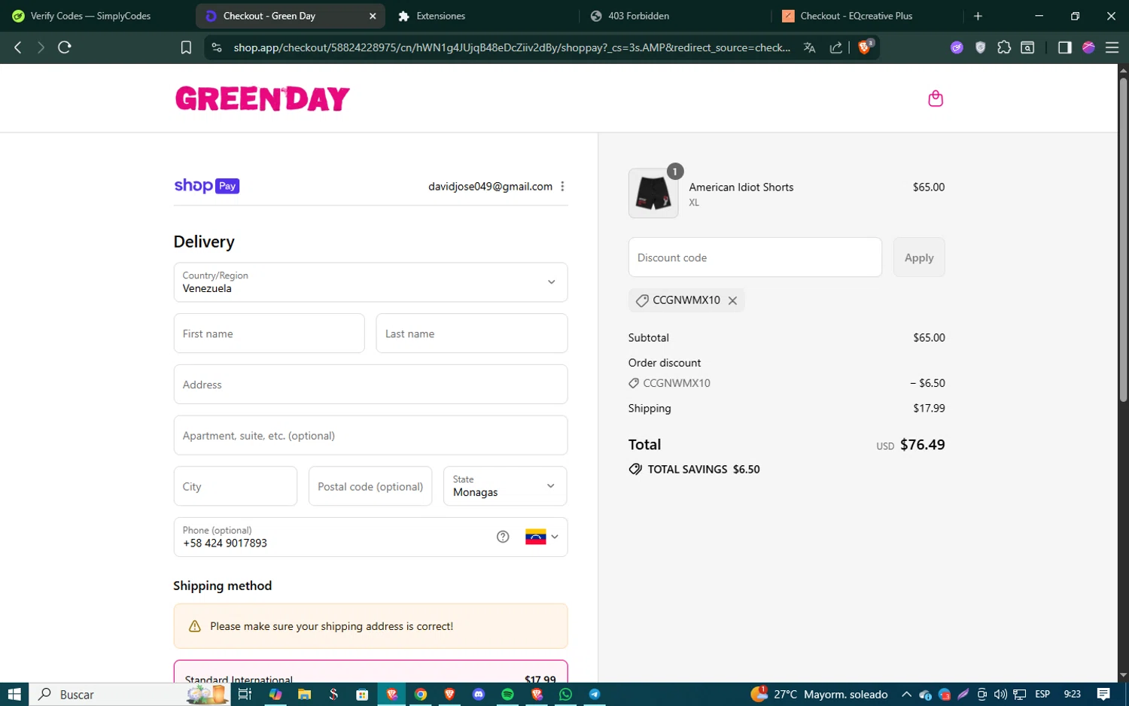Click the First name field

[269, 333]
